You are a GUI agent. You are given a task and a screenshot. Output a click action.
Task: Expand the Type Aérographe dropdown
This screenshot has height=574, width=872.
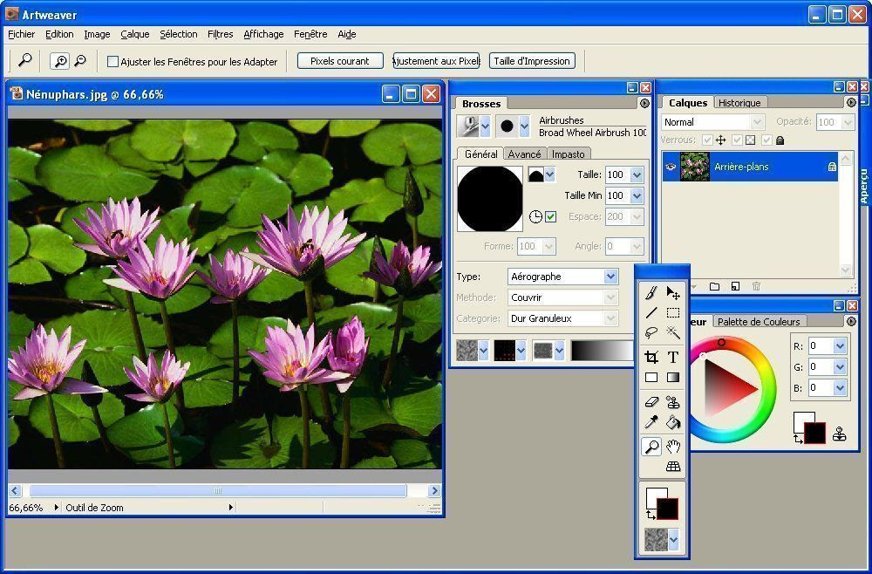click(610, 277)
